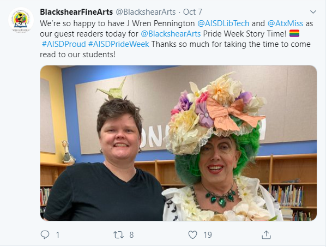326x247 pixels.
Task: Open the @AtxMiss mention link
Action: (285, 23)
